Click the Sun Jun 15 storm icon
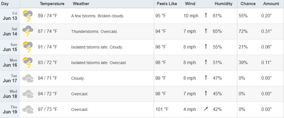The width and height of the screenshot is (284, 118). (x=28, y=47)
